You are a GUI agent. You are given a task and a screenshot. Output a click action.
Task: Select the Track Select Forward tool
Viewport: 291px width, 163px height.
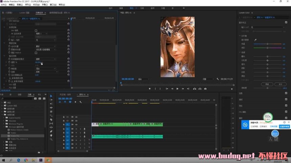(51, 100)
